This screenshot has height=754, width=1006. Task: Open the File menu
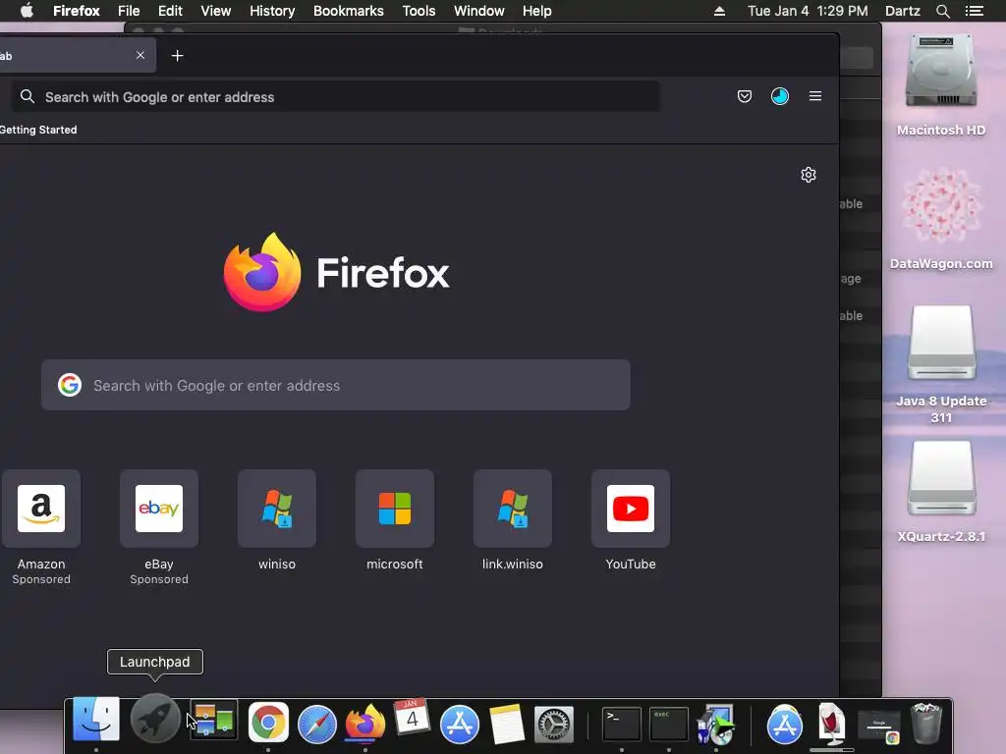click(129, 11)
